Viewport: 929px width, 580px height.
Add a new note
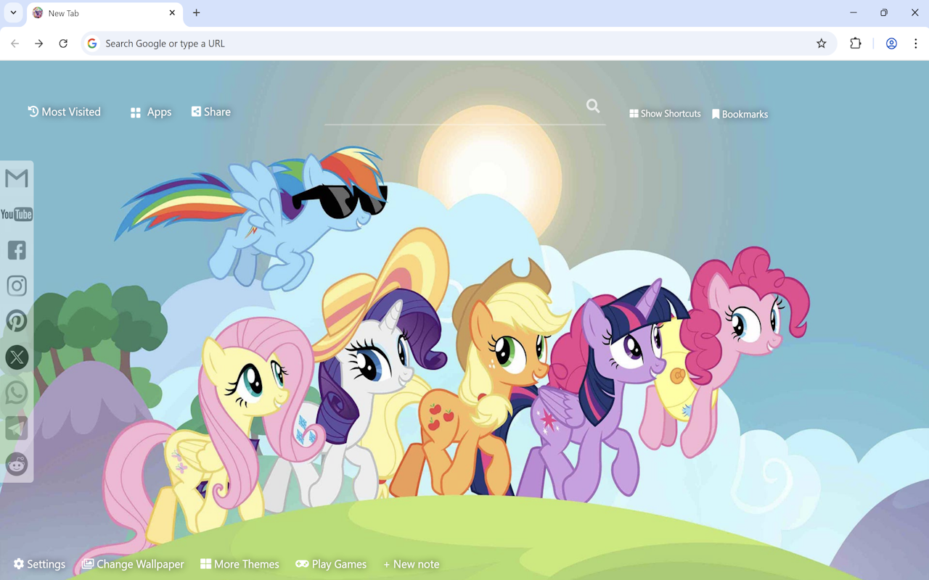pos(412,564)
